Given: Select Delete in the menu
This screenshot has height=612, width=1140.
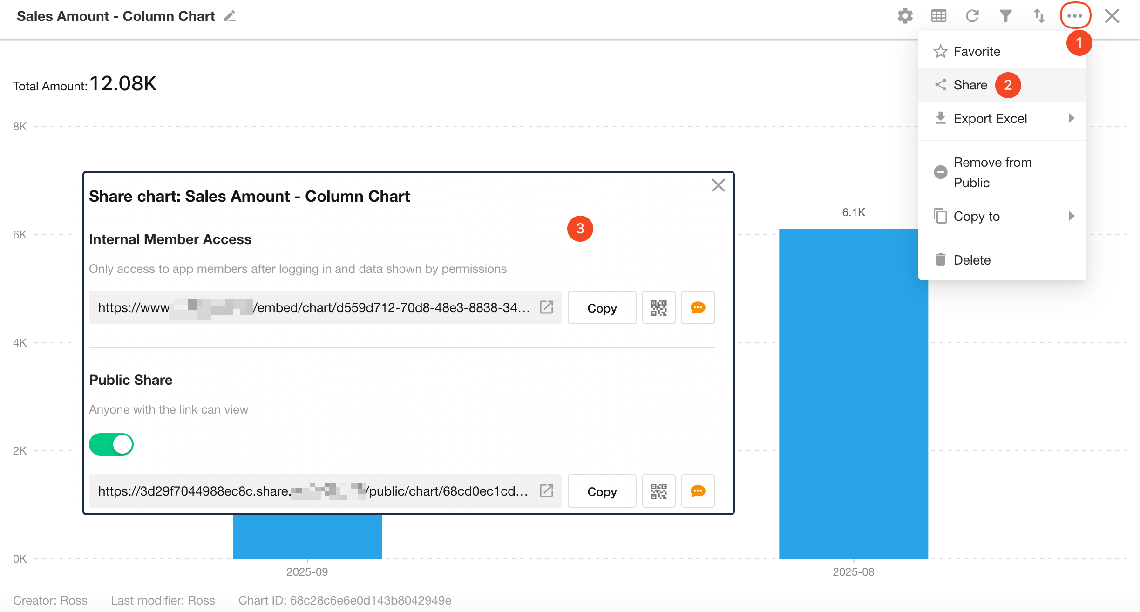Looking at the screenshot, I should [x=971, y=260].
